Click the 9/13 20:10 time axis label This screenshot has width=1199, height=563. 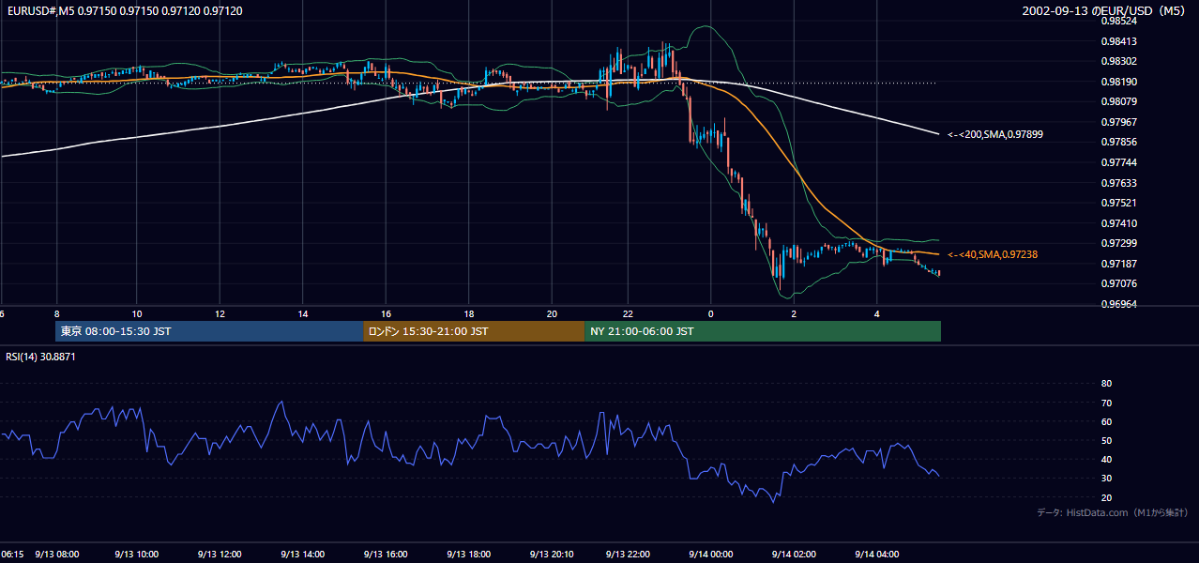(552, 555)
